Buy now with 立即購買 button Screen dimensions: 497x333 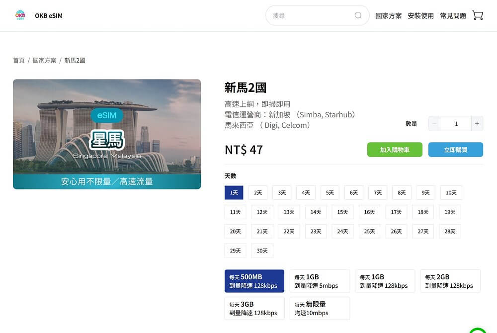coord(455,150)
